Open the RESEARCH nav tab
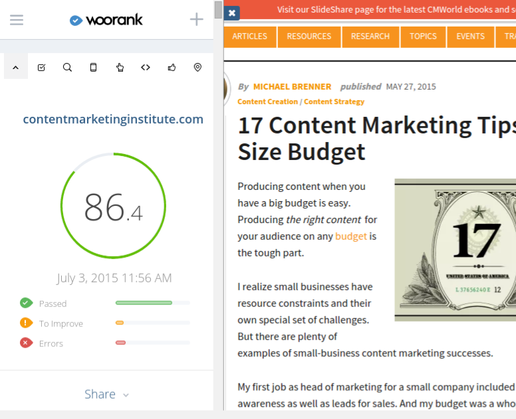The height and width of the screenshot is (419, 516). coord(370,37)
